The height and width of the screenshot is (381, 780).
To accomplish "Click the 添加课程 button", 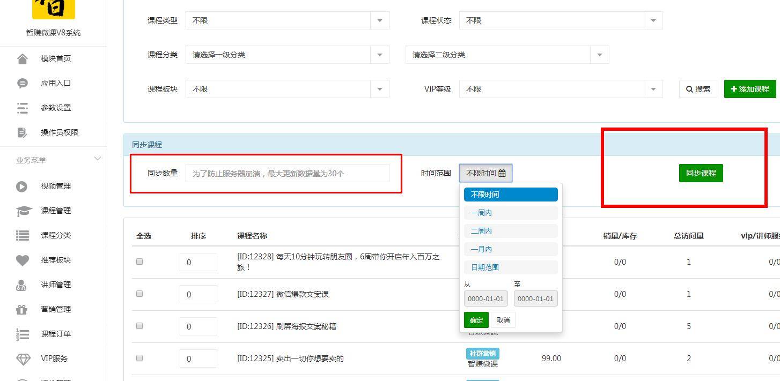I will coord(750,89).
